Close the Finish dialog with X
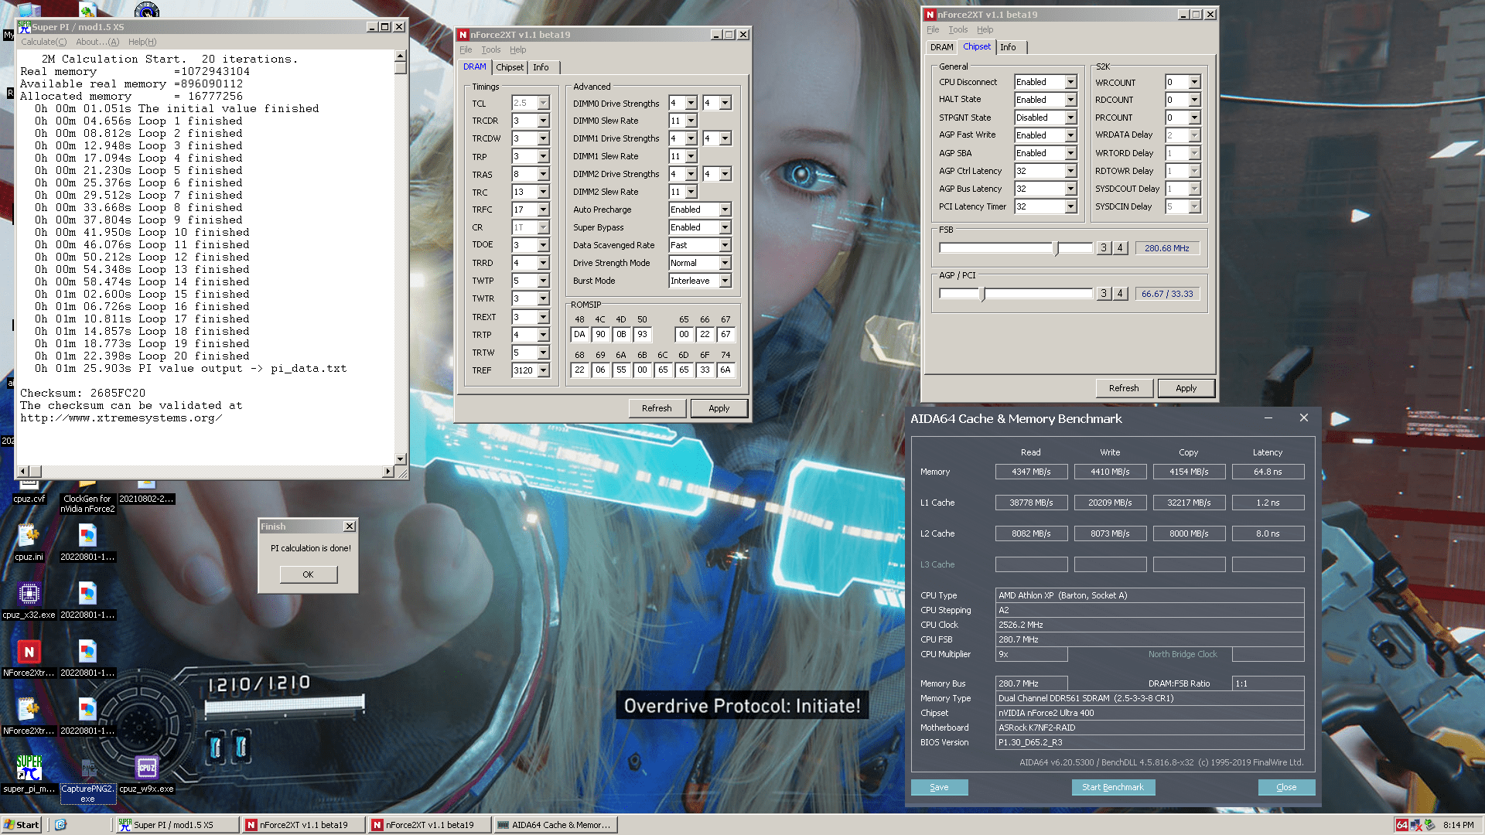The image size is (1485, 835). coord(350,527)
